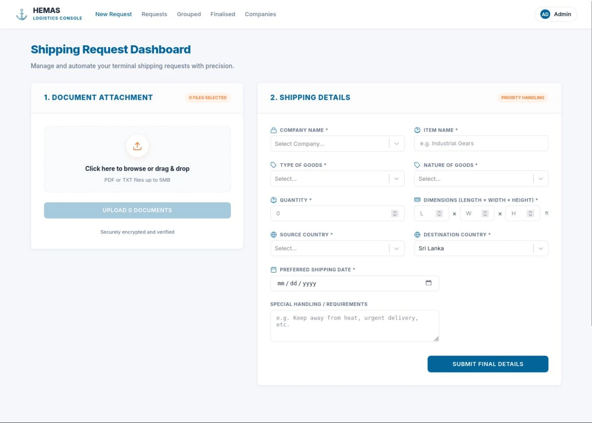Click the upload arrow icon
Screen dimensions: 592x423
click(x=137, y=146)
